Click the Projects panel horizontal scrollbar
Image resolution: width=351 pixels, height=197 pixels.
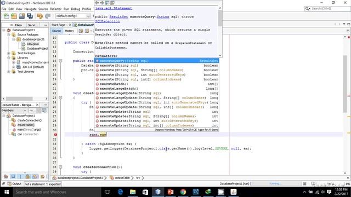[25, 99]
